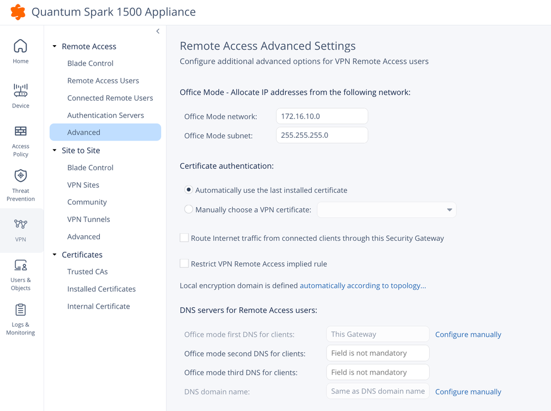
Task: Click the Office mode first DNS field
Action: pyautogui.click(x=378, y=334)
